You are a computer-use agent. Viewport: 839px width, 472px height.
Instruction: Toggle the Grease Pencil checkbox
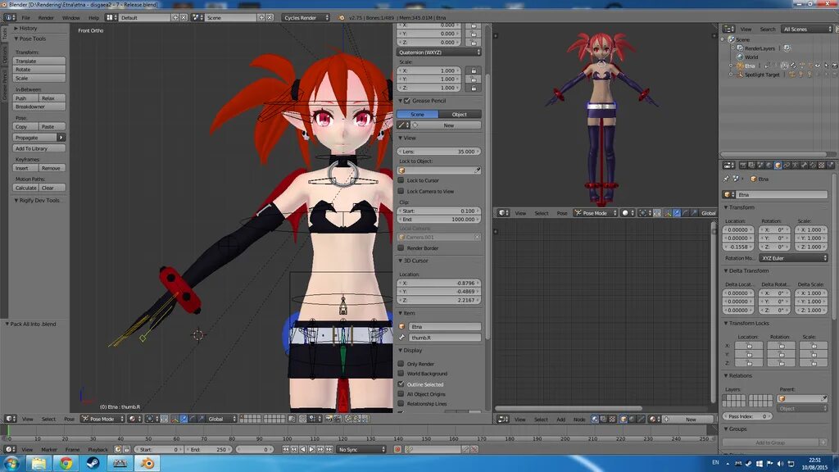[x=407, y=101]
